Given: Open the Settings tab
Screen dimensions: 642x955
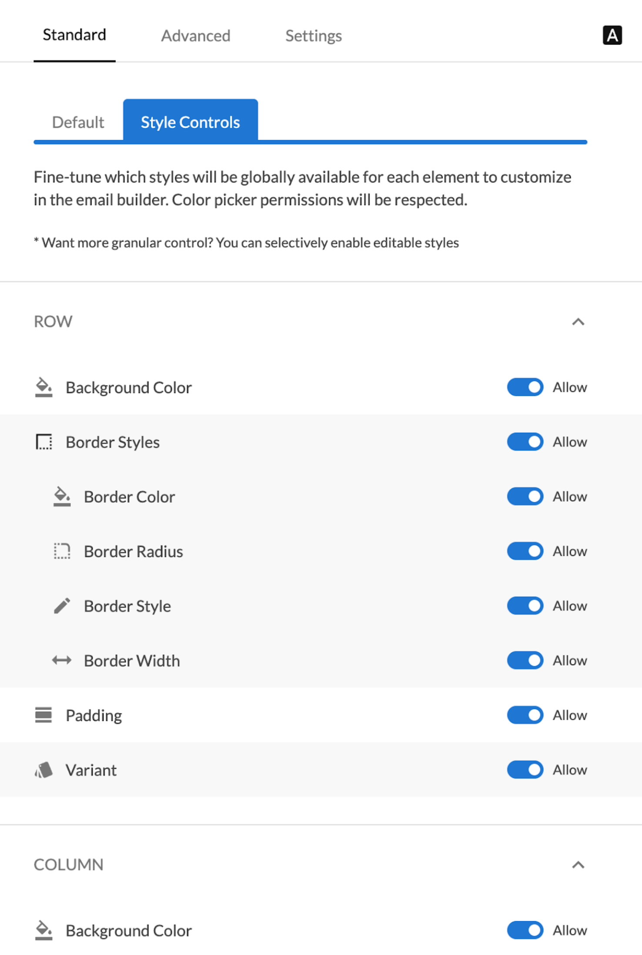Looking at the screenshot, I should pyautogui.click(x=313, y=36).
